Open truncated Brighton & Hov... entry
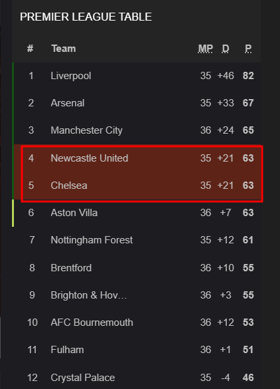Screen dimensions: 280x389 pyautogui.click(x=89, y=295)
